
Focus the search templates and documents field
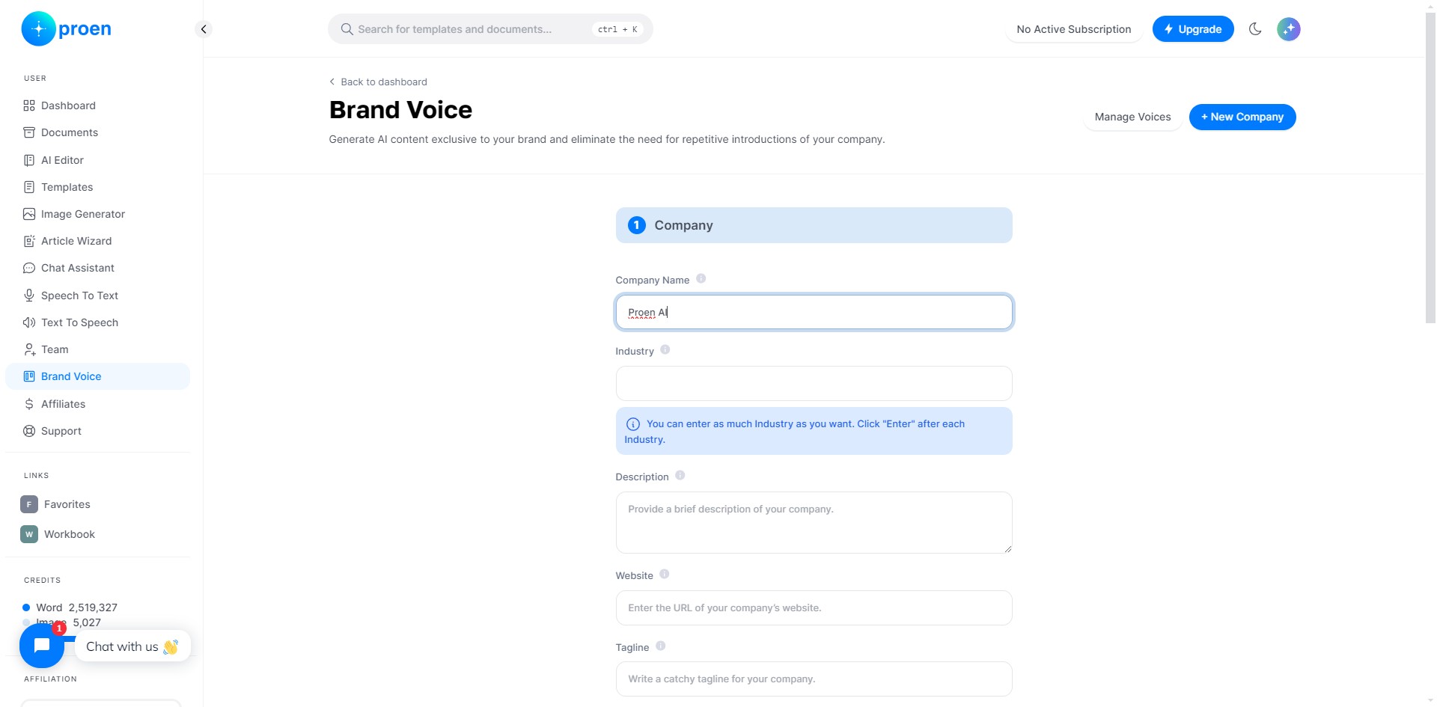[x=490, y=29]
